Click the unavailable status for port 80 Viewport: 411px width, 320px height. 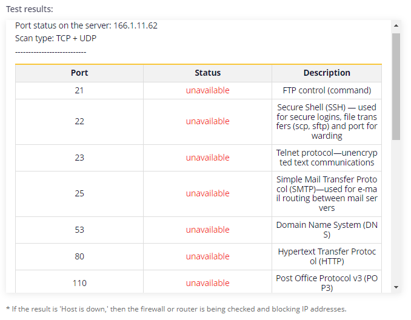[207, 256]
